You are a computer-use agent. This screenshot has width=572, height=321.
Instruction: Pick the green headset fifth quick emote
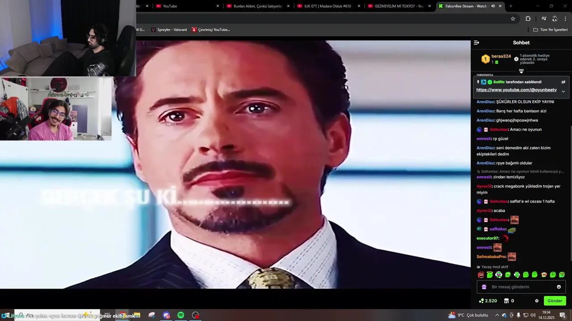[x=517, y=275]
